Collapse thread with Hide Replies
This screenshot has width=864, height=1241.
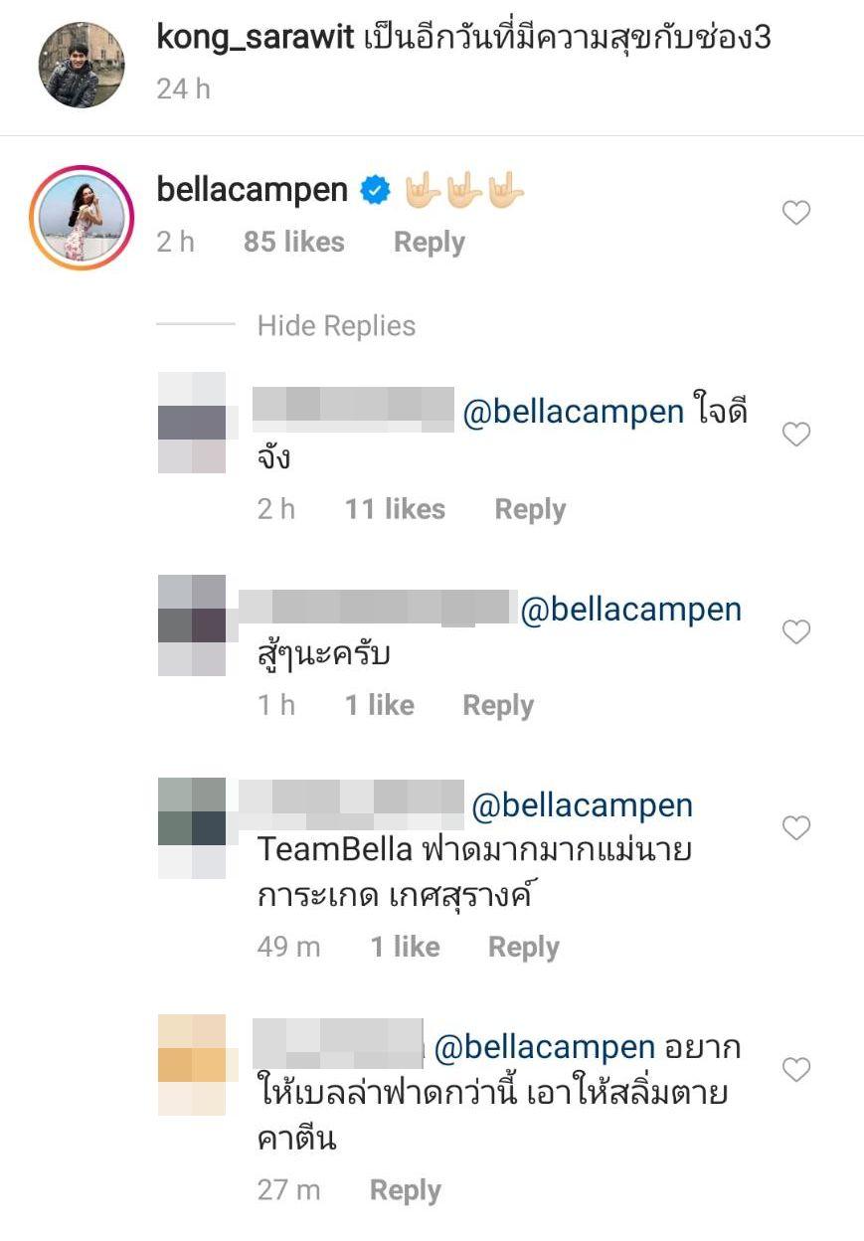(336, 326)
